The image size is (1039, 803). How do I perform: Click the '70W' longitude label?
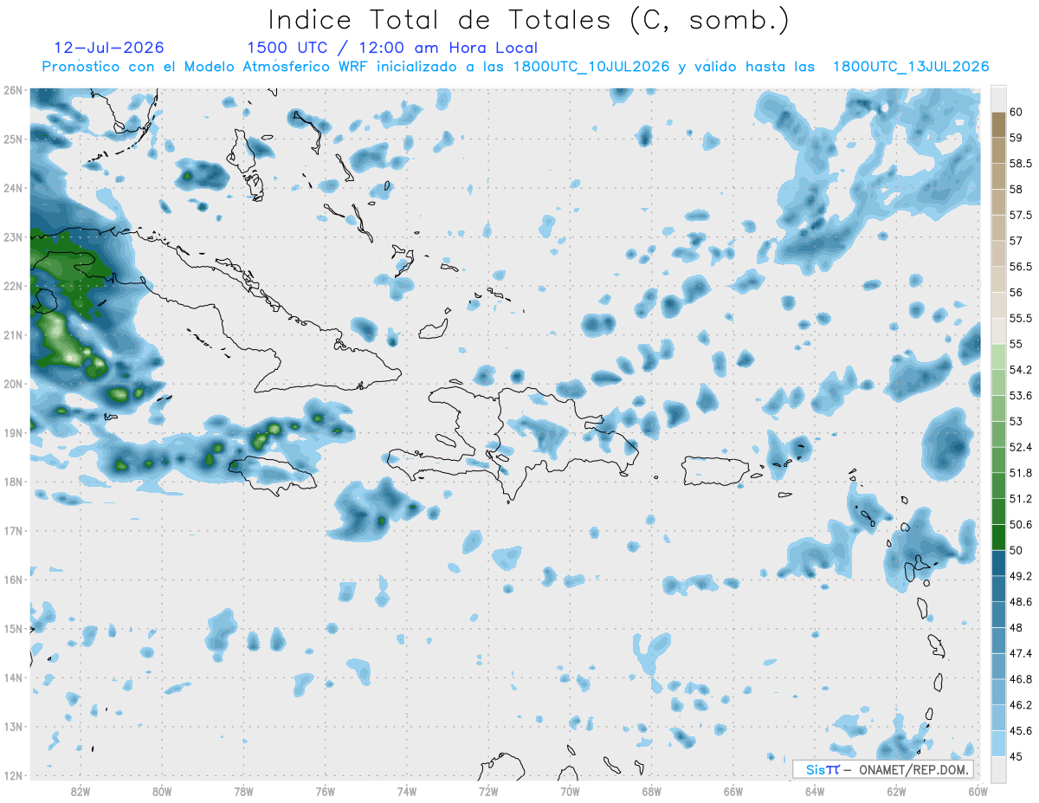(570, 791)
